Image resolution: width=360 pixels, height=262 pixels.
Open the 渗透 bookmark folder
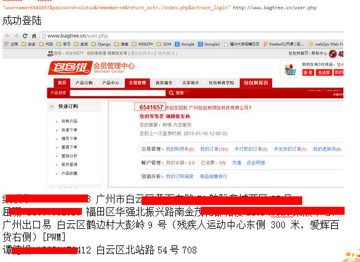(x=121, y=44)
